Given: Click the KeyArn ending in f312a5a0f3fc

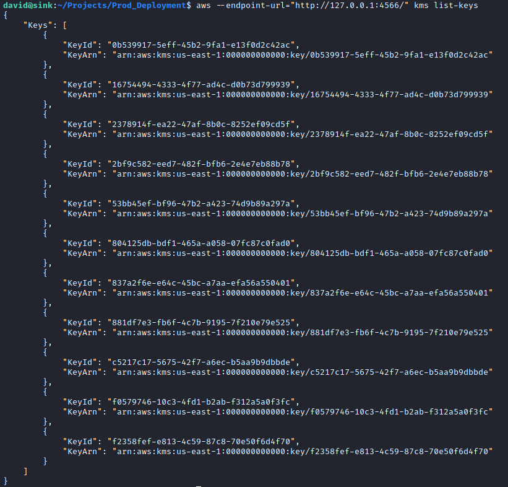Looking at the screenshot, I should 302,411.
